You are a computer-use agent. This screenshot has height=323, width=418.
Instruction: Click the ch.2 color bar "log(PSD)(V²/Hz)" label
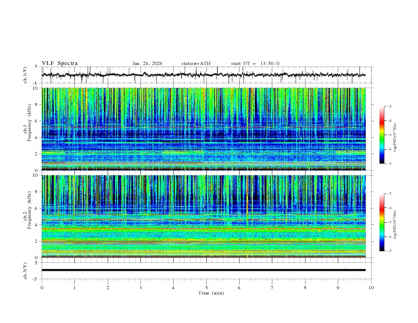(x=395, y=225)
